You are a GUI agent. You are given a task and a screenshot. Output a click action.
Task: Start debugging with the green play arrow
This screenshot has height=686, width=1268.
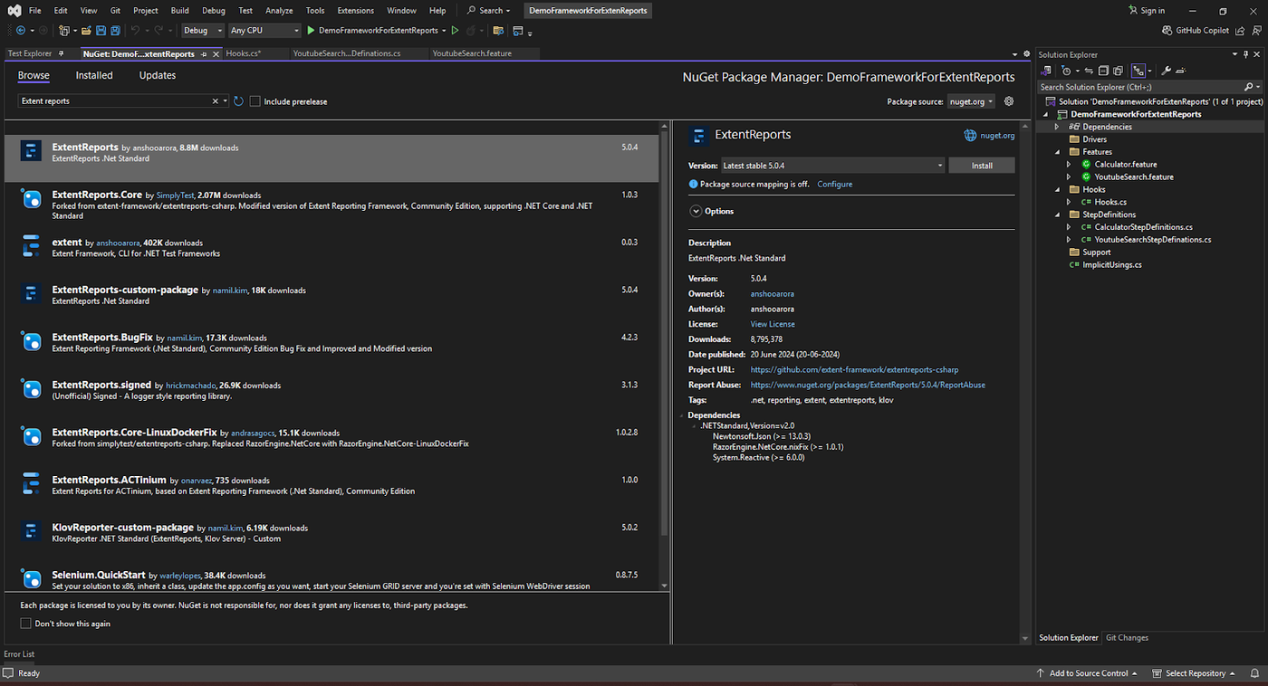pos(311,31)
